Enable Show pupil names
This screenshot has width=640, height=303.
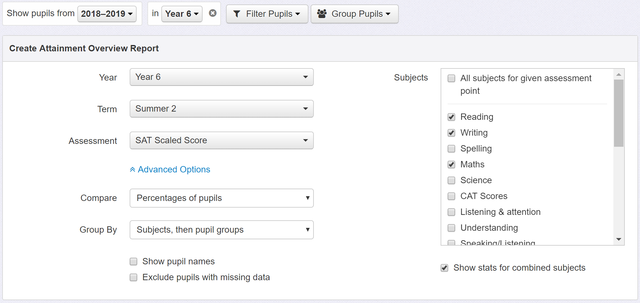pos(133,261)
